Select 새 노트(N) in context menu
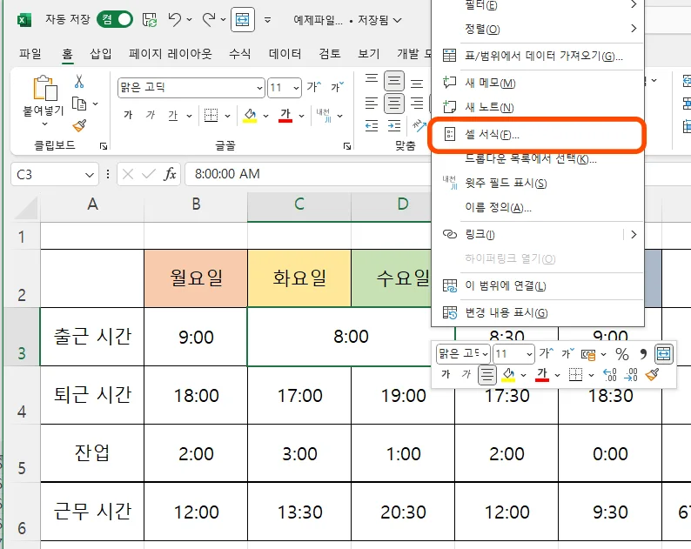The width and height of the screenshot is (691, 549). [x=537, y=107]
